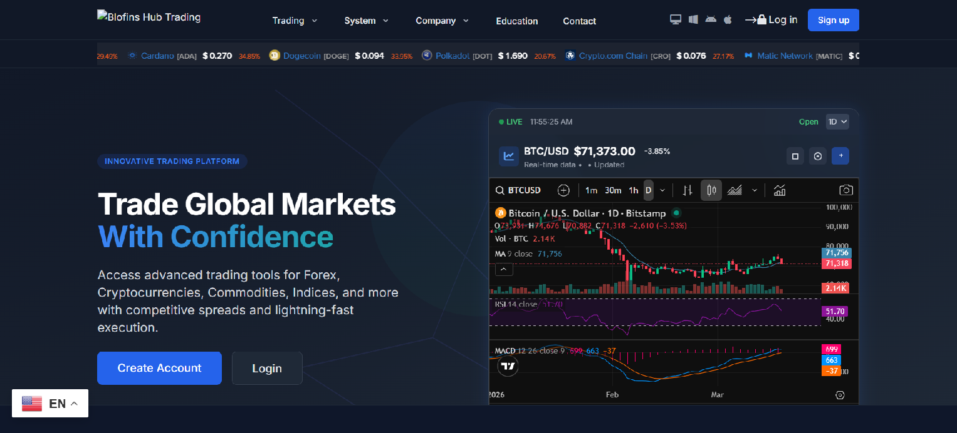The width and height of the screenshot is (957, 433).
Task: Click the Android platform icon
Action: click(711, 19)
